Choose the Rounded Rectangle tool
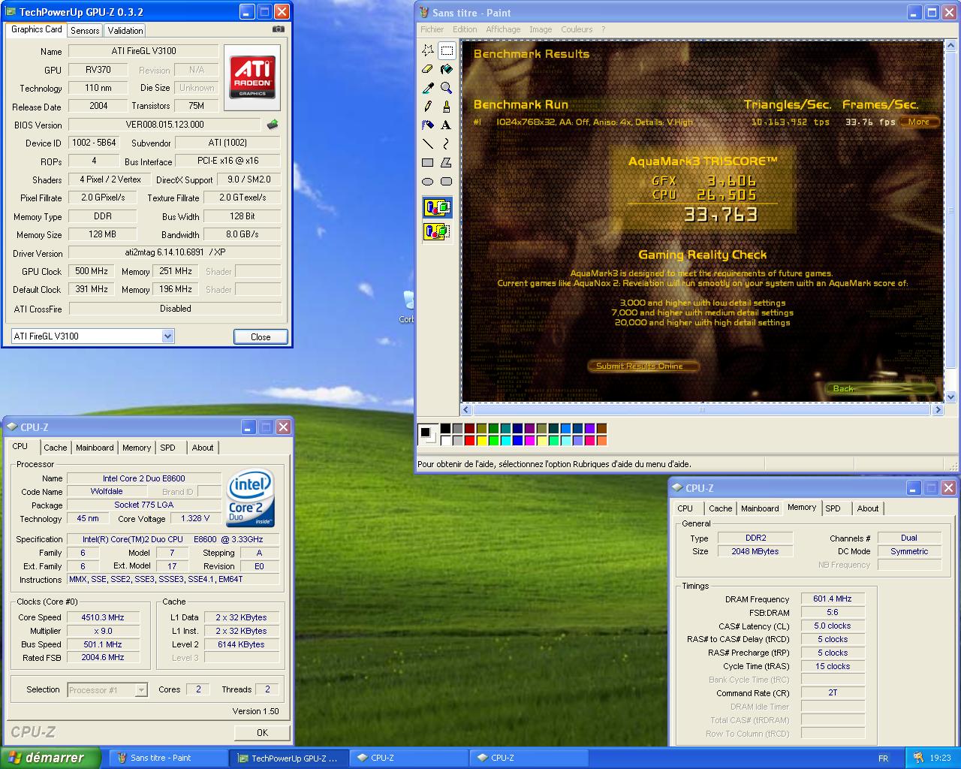The width and height of the screenshot is (961, 769). (447, 181)
